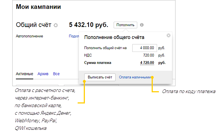This screenshot has width=221, height=137.
Task: Close the Пополнение общего счёта popup
Action: (x=168, y=35)
